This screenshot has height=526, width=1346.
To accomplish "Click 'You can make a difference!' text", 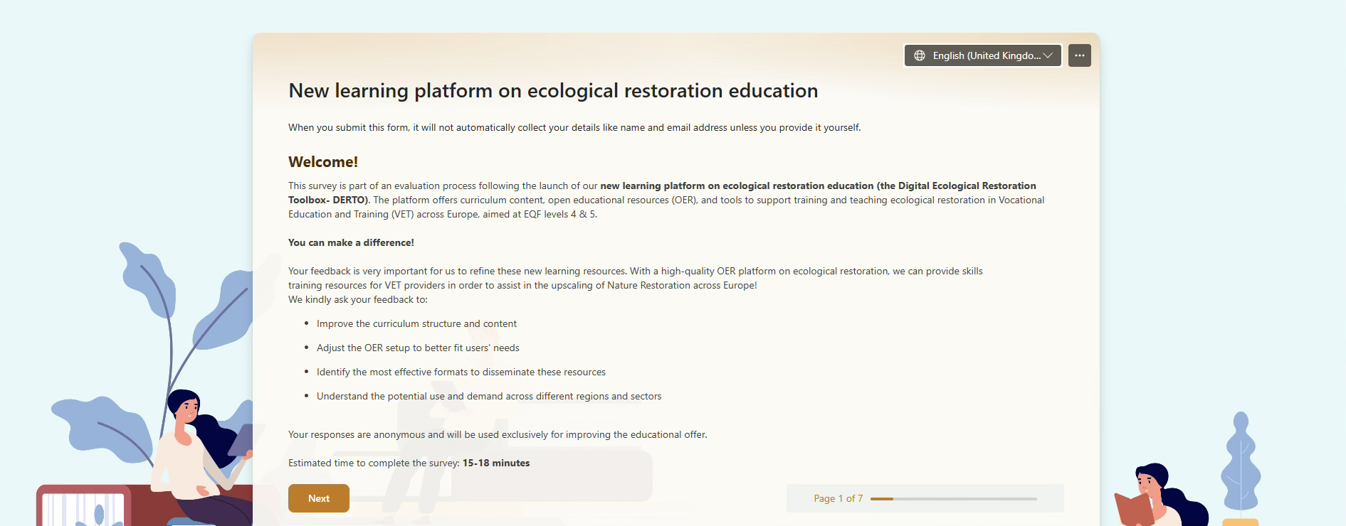I will (x=351, y=243).
